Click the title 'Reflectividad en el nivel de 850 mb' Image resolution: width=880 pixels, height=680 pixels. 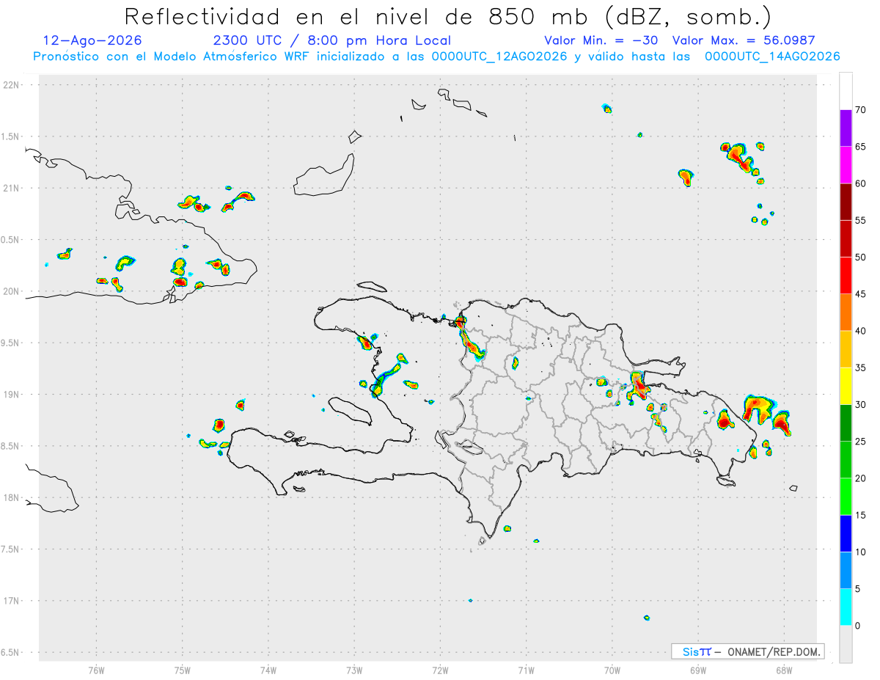(x=360, y=16)
